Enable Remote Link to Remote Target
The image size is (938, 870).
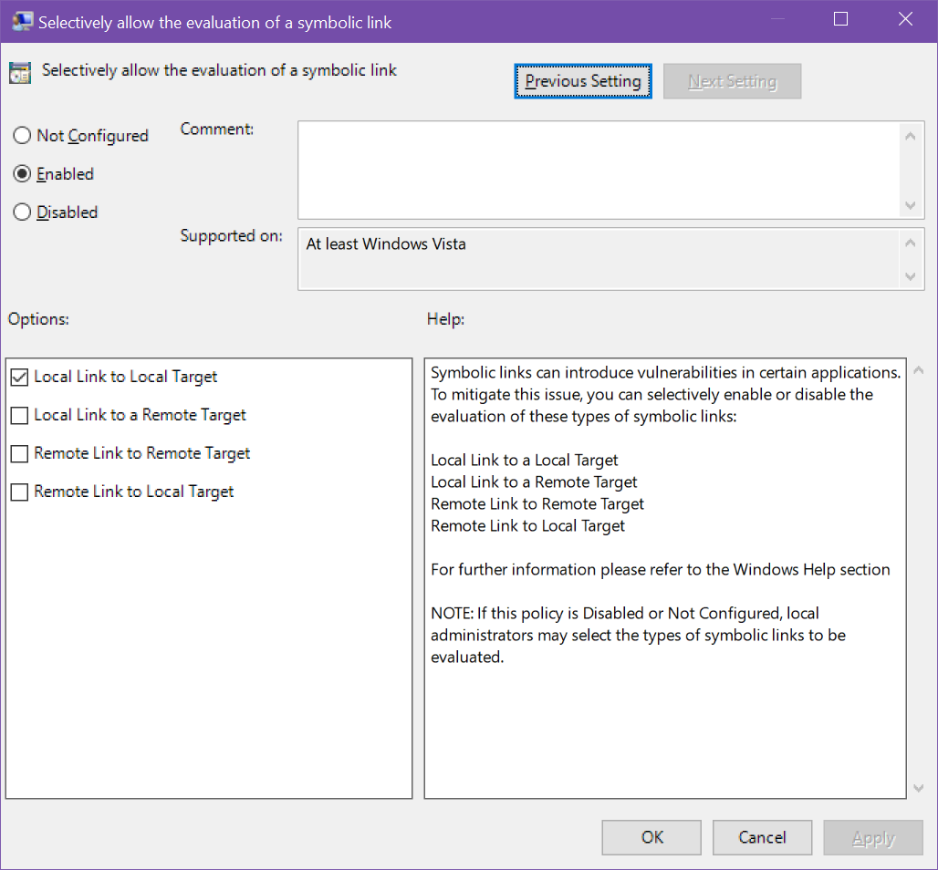coord(19,452)
